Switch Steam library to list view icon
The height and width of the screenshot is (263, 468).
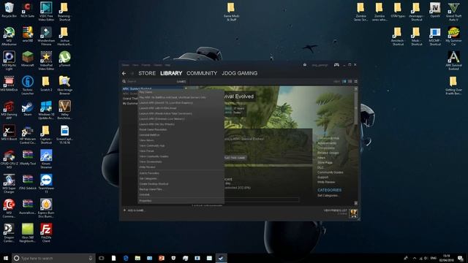(350, 81)
